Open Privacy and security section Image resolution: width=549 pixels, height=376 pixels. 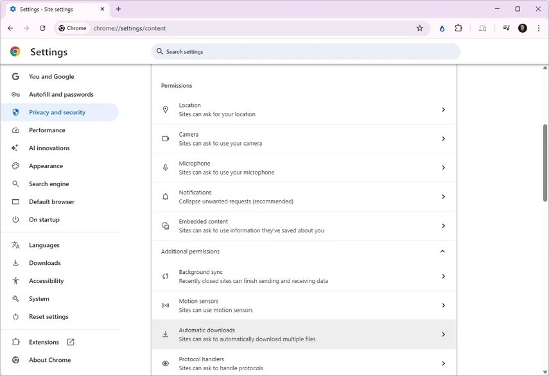(x=57, y=112)
